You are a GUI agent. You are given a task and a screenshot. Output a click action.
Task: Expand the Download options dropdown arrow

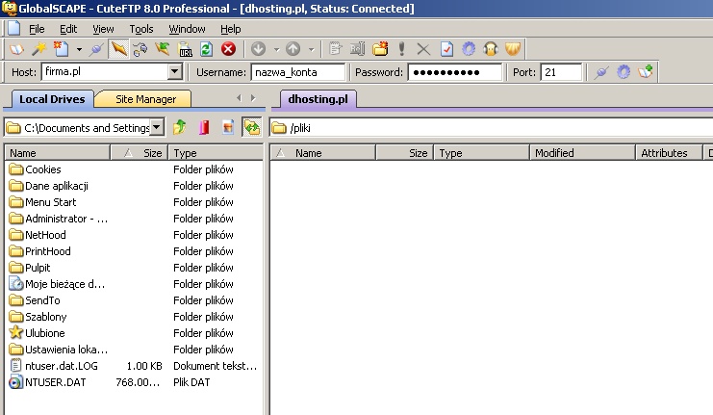(x=276, y=49)
